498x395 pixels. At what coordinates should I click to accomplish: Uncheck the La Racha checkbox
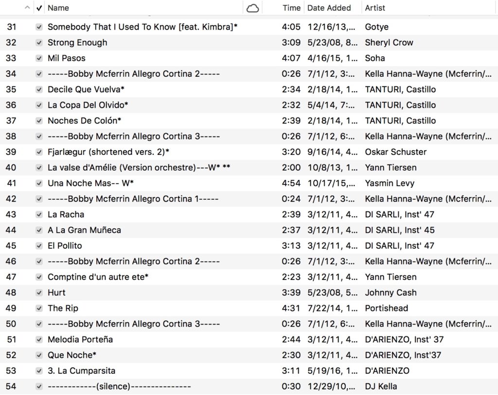(x=39, y=214)
